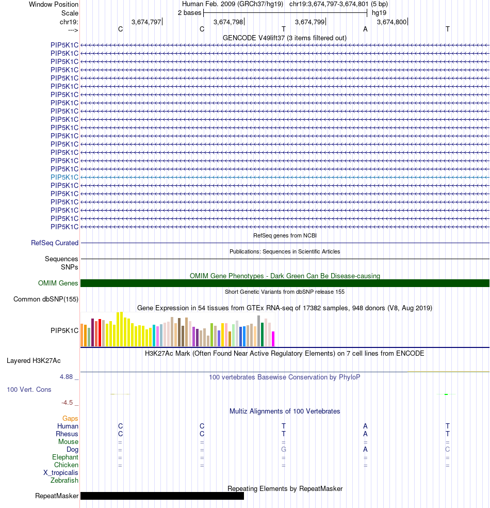Click the Layered H3K27Ac label
The height and width of the screenshot is (508, 490).
pyautogui.click(x=34, y=360)
